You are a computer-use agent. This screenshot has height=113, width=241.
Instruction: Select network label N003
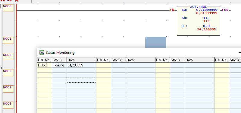[8, 73]
